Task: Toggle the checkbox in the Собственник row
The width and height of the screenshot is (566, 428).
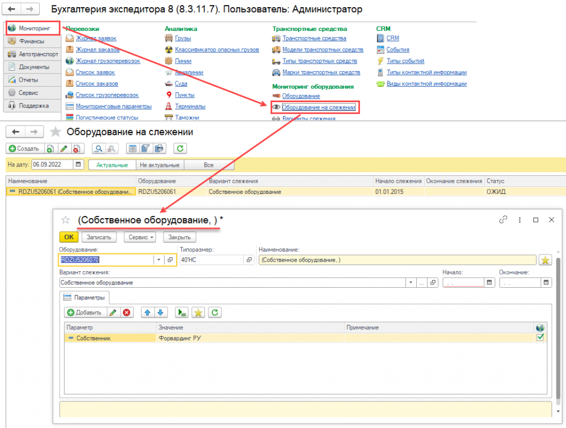Action: pos(541,338)
